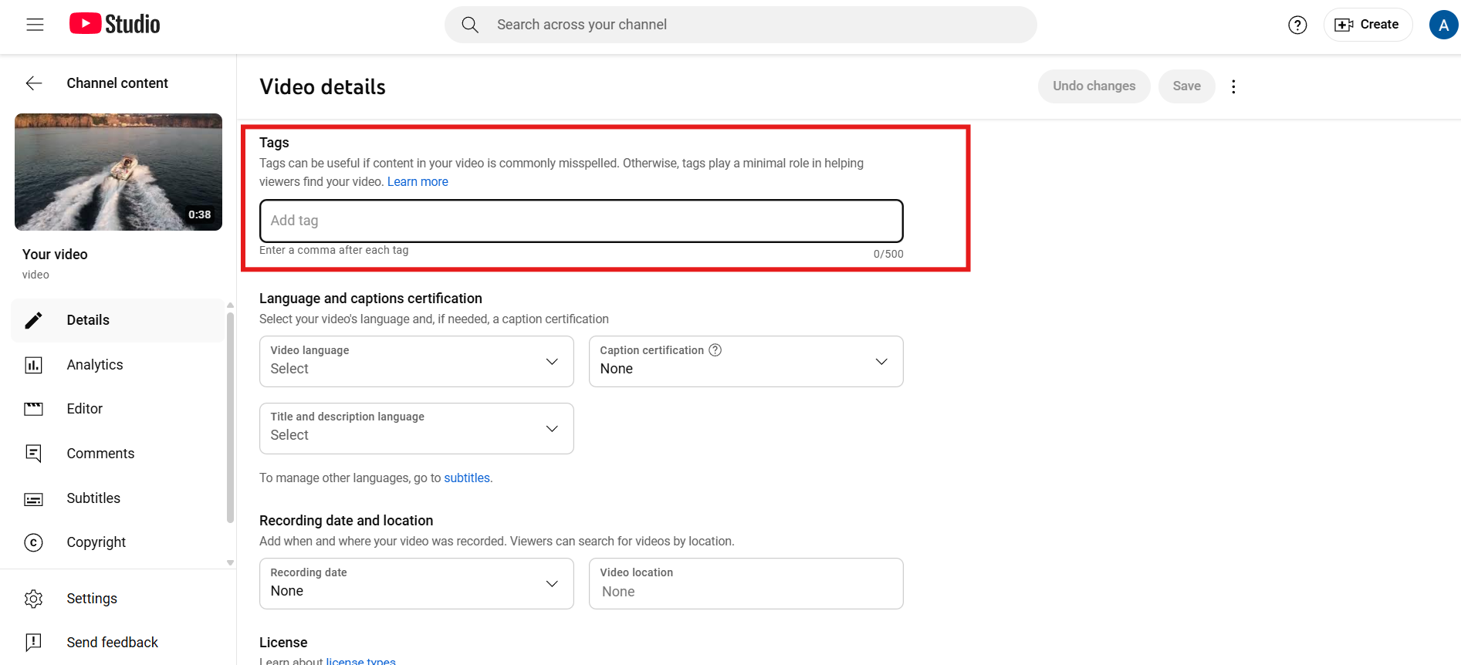Open the Copyright section
This screenshot has width=1461, height=665.
coord(96,542)
